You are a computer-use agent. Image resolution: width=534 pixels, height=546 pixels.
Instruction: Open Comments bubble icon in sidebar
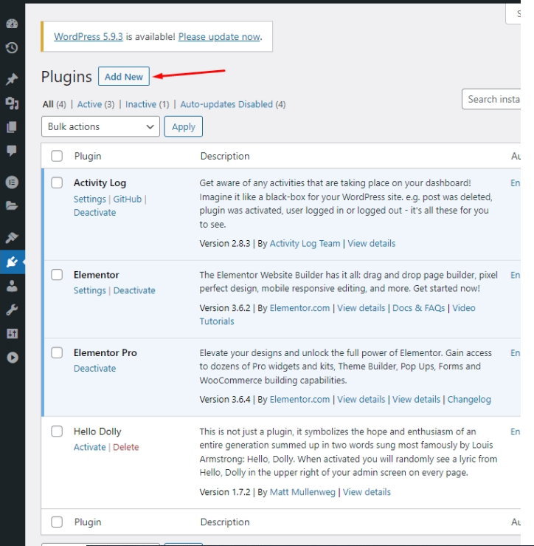(12, 151)
